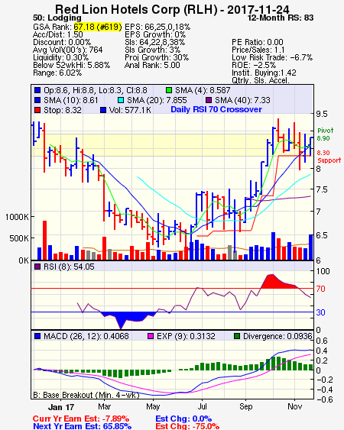This screenshot has width=344, height=430.
Task: Click 'B: Base Breakout (Min. 4-wk)' note
Action: pyautogui.click(x=86, y=395)
